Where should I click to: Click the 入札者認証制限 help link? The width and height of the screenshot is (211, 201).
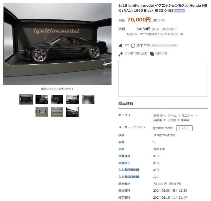129,177
